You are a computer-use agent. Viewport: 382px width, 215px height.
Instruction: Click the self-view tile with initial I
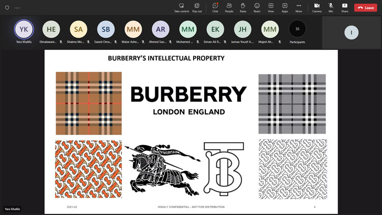pyautogui.click(x=351, y=32)
